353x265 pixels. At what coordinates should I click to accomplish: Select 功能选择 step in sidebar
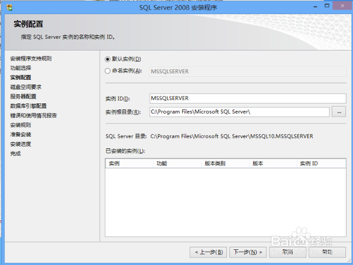[x=21, y=68]
